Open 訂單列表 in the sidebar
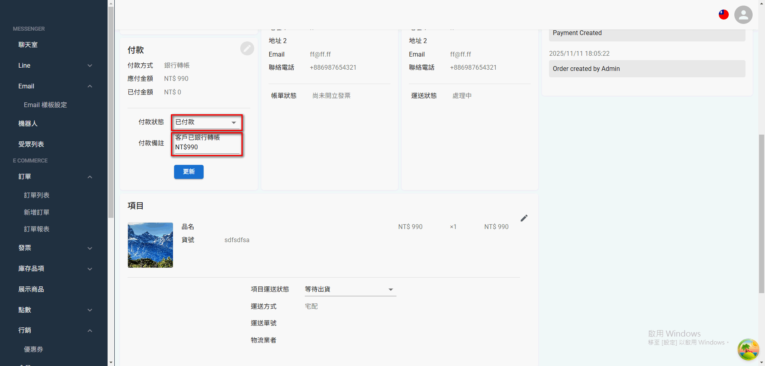The image size is (765, 366). pos(37,195)
